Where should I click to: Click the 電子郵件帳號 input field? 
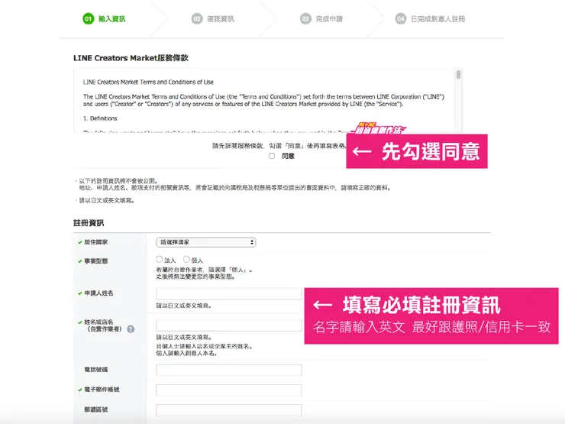click(229, 390)
